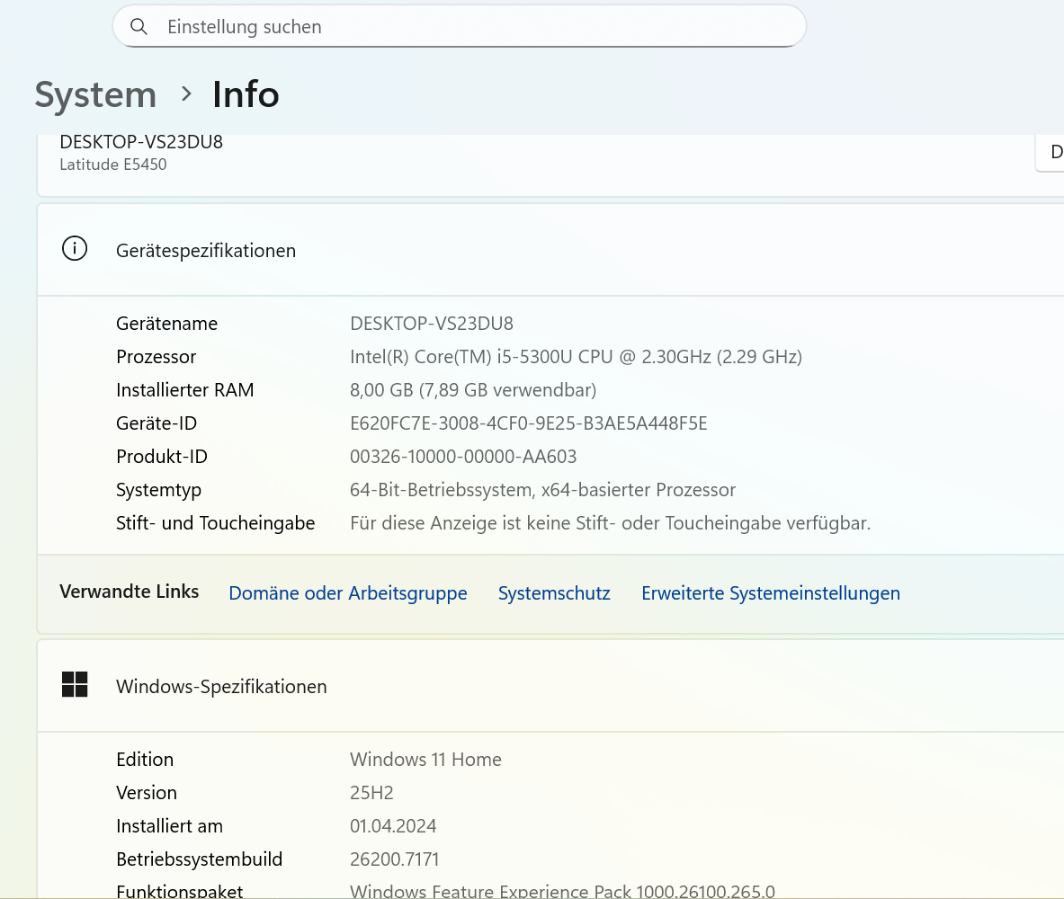Click the 'Installiert am' label

click(x=170, y=825)
